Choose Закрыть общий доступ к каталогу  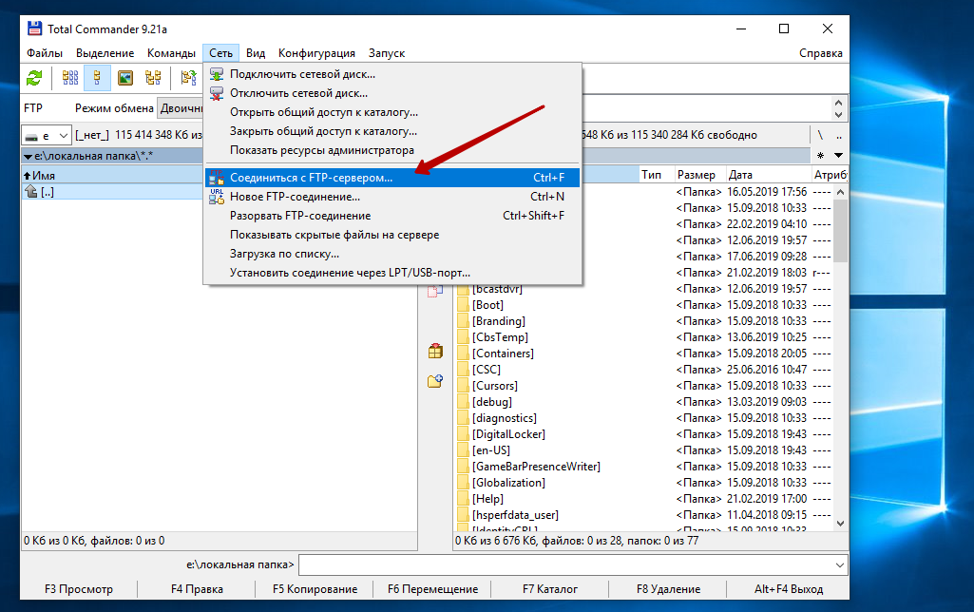coord(392,132)
